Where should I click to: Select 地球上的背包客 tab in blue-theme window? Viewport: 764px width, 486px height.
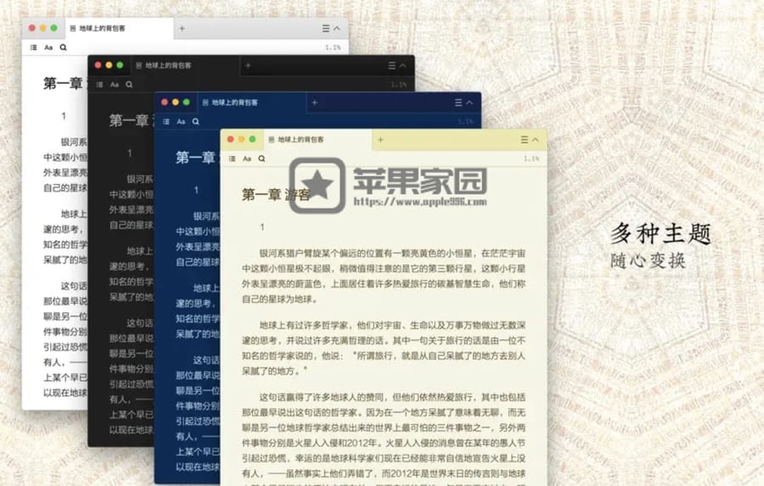(x=251, y=103)
